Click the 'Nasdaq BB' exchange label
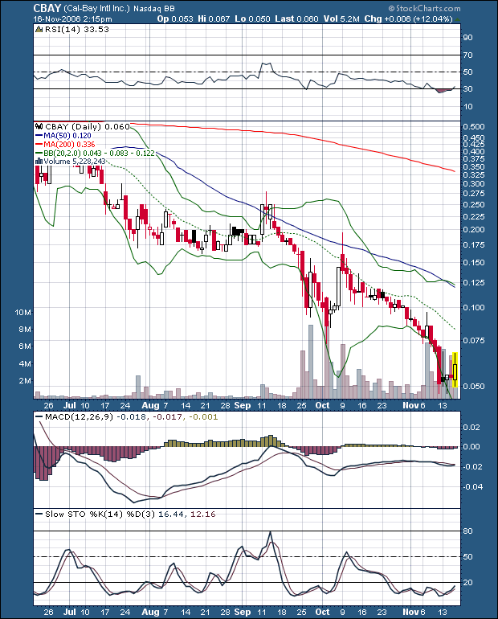The width and height of the screenshot is (498, 619). click(154, 8)
